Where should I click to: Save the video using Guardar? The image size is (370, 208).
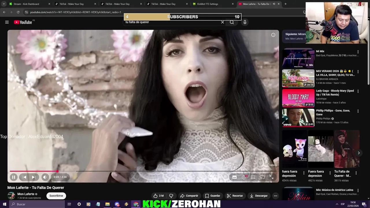pos(212,196)
